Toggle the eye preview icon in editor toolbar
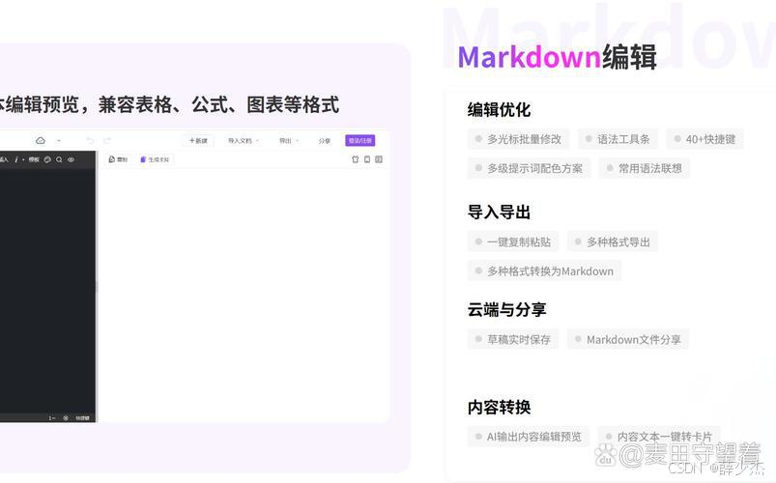 (71, 159)
